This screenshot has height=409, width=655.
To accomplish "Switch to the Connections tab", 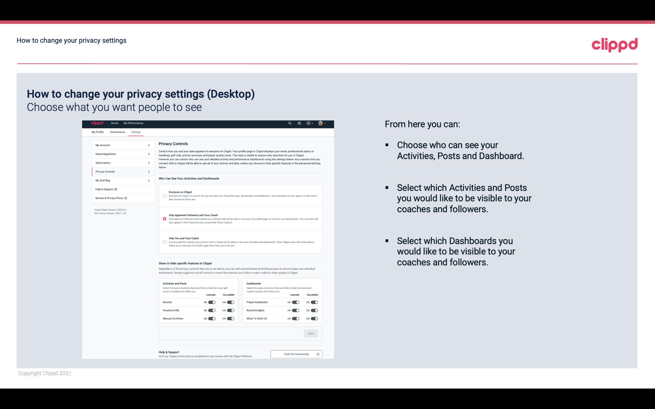I will 117,132.
